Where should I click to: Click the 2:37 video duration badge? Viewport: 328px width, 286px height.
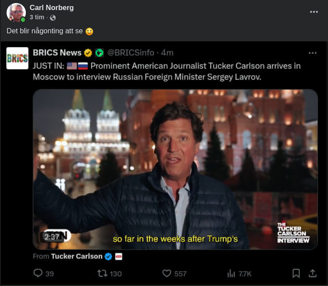pyautogui.click(x=52, y=237)
